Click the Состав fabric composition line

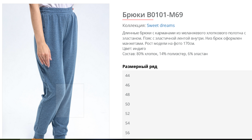[165, 54]
